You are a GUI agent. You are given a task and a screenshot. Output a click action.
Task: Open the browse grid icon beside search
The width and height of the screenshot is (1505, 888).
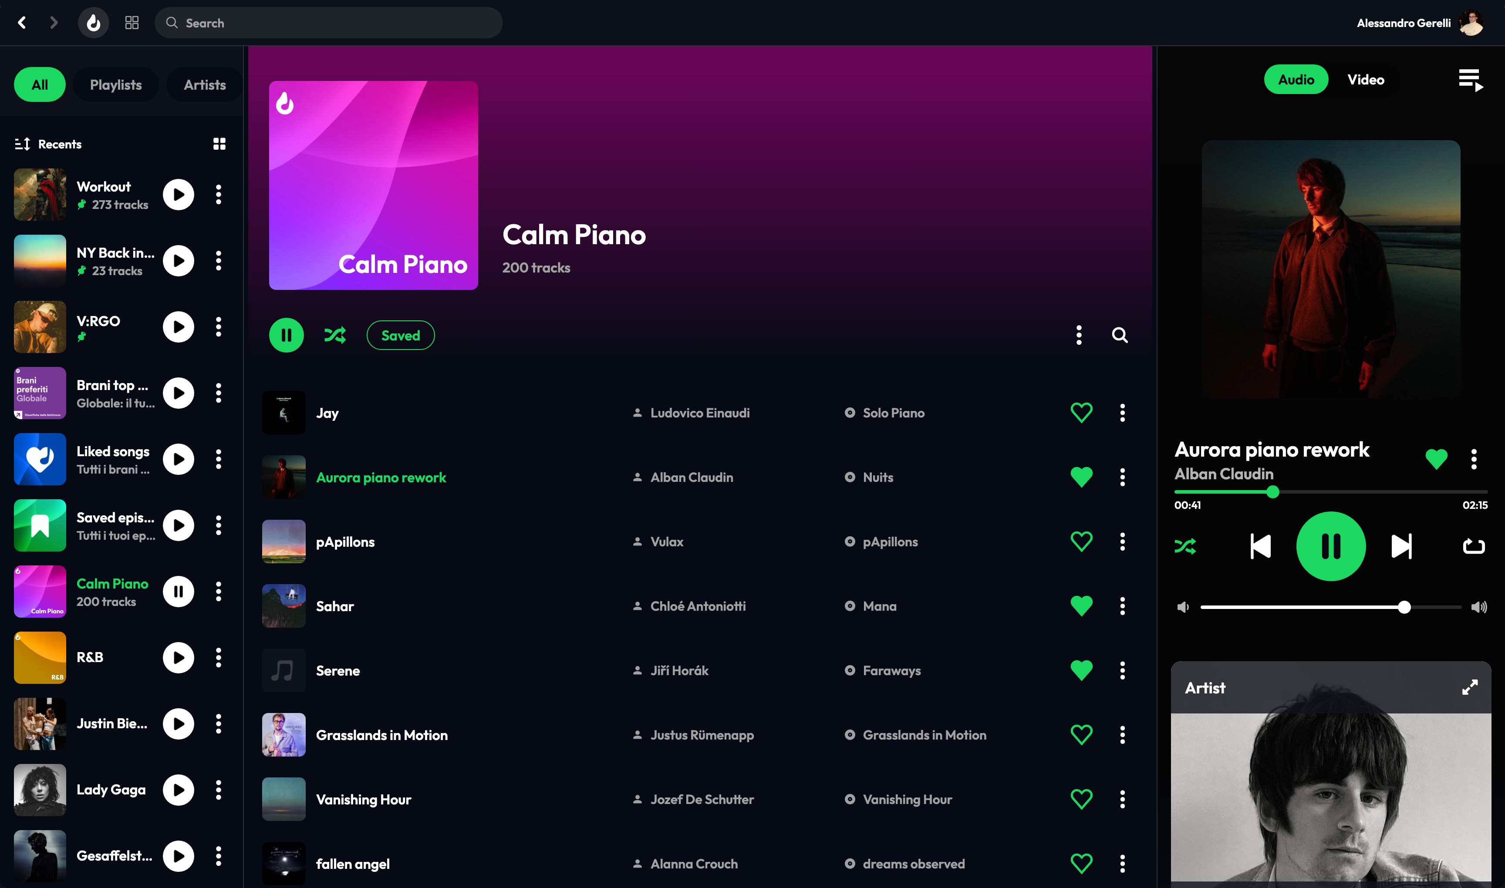[132, 23]
